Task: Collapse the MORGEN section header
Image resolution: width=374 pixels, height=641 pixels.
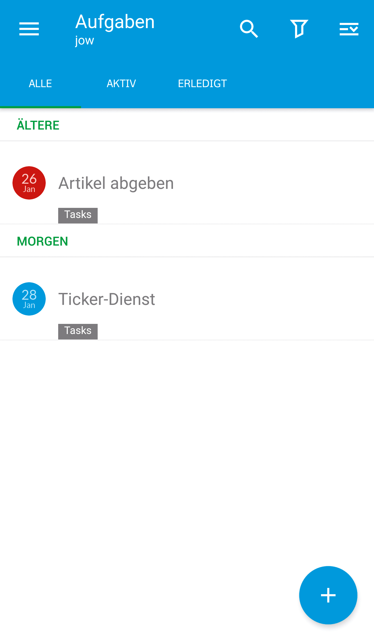Action: coord(42,241)
